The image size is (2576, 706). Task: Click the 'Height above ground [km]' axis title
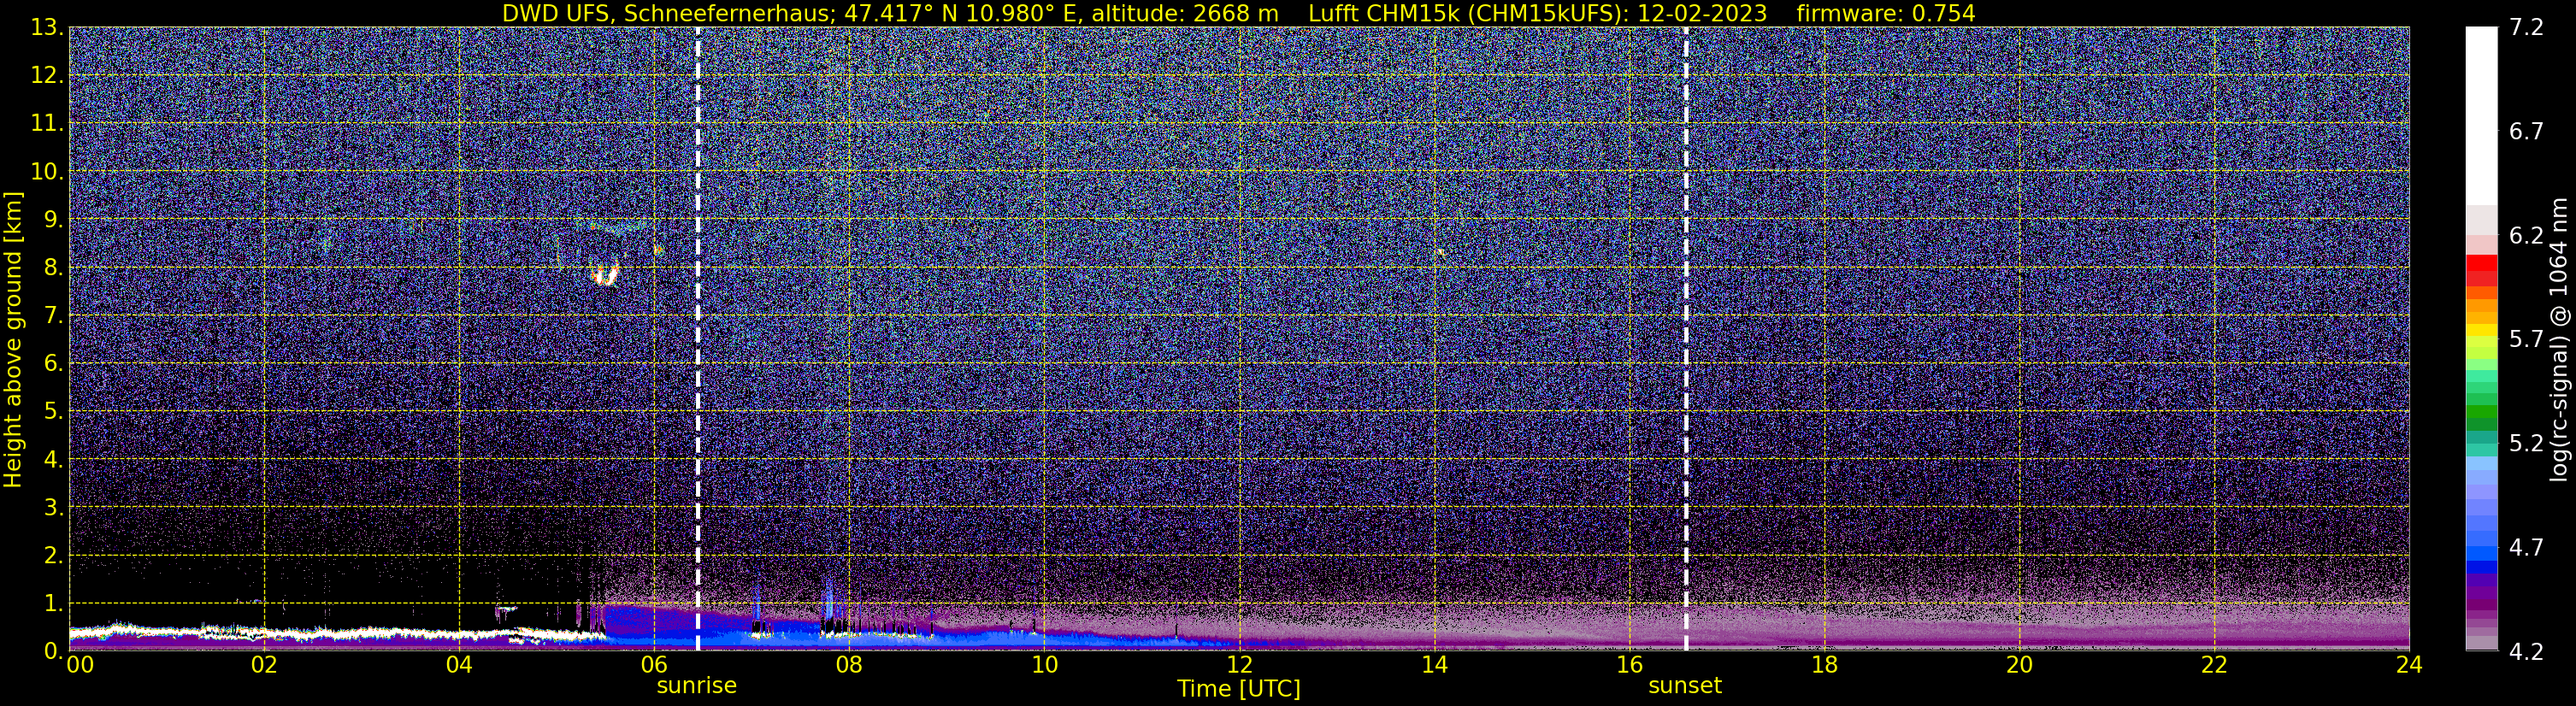click(13, 339)
